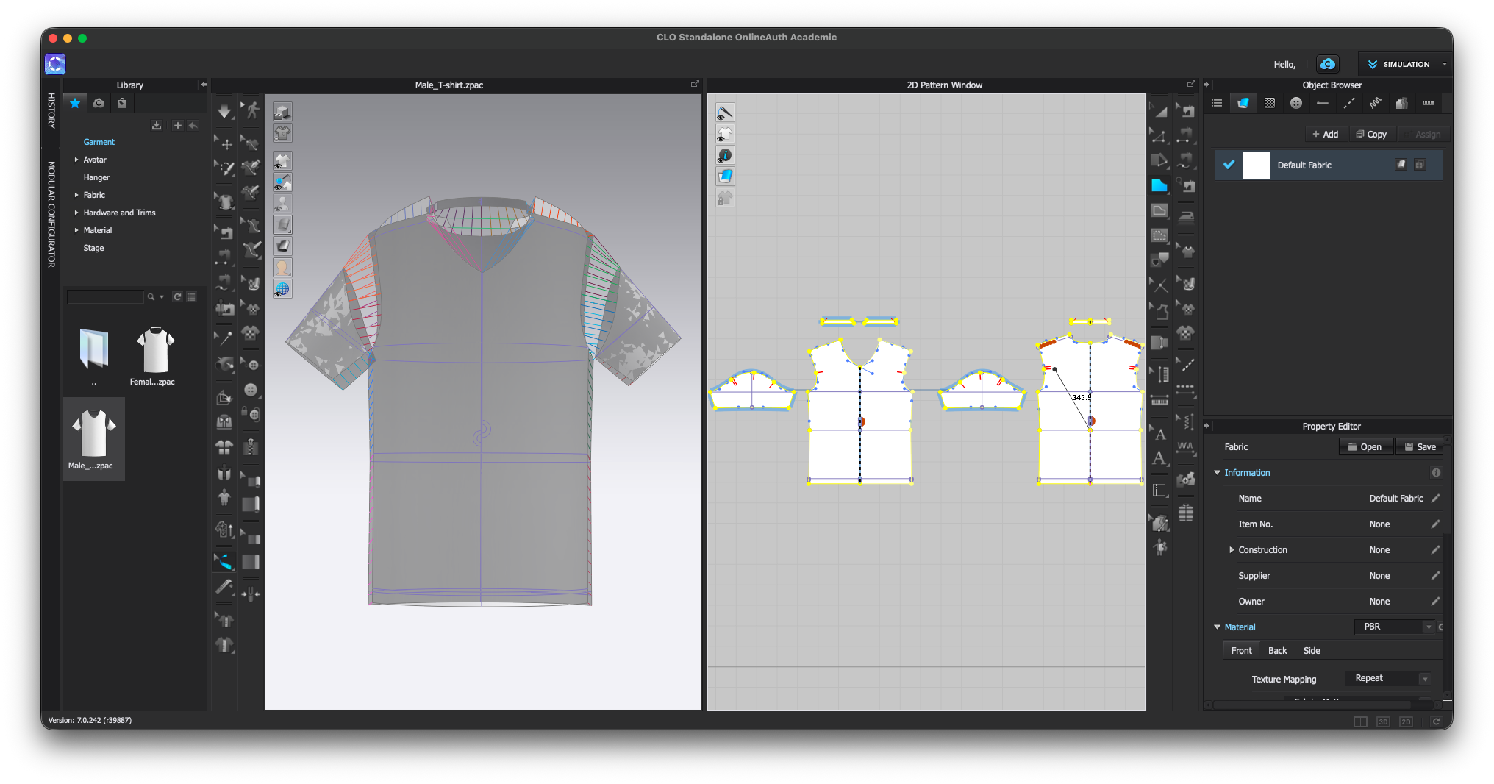Select the Steam iron tool
This screenshot has height=784, width=1494.
1186,217
